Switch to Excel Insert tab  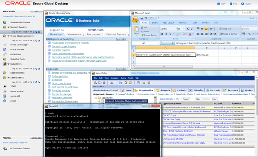tap(155, 23)
